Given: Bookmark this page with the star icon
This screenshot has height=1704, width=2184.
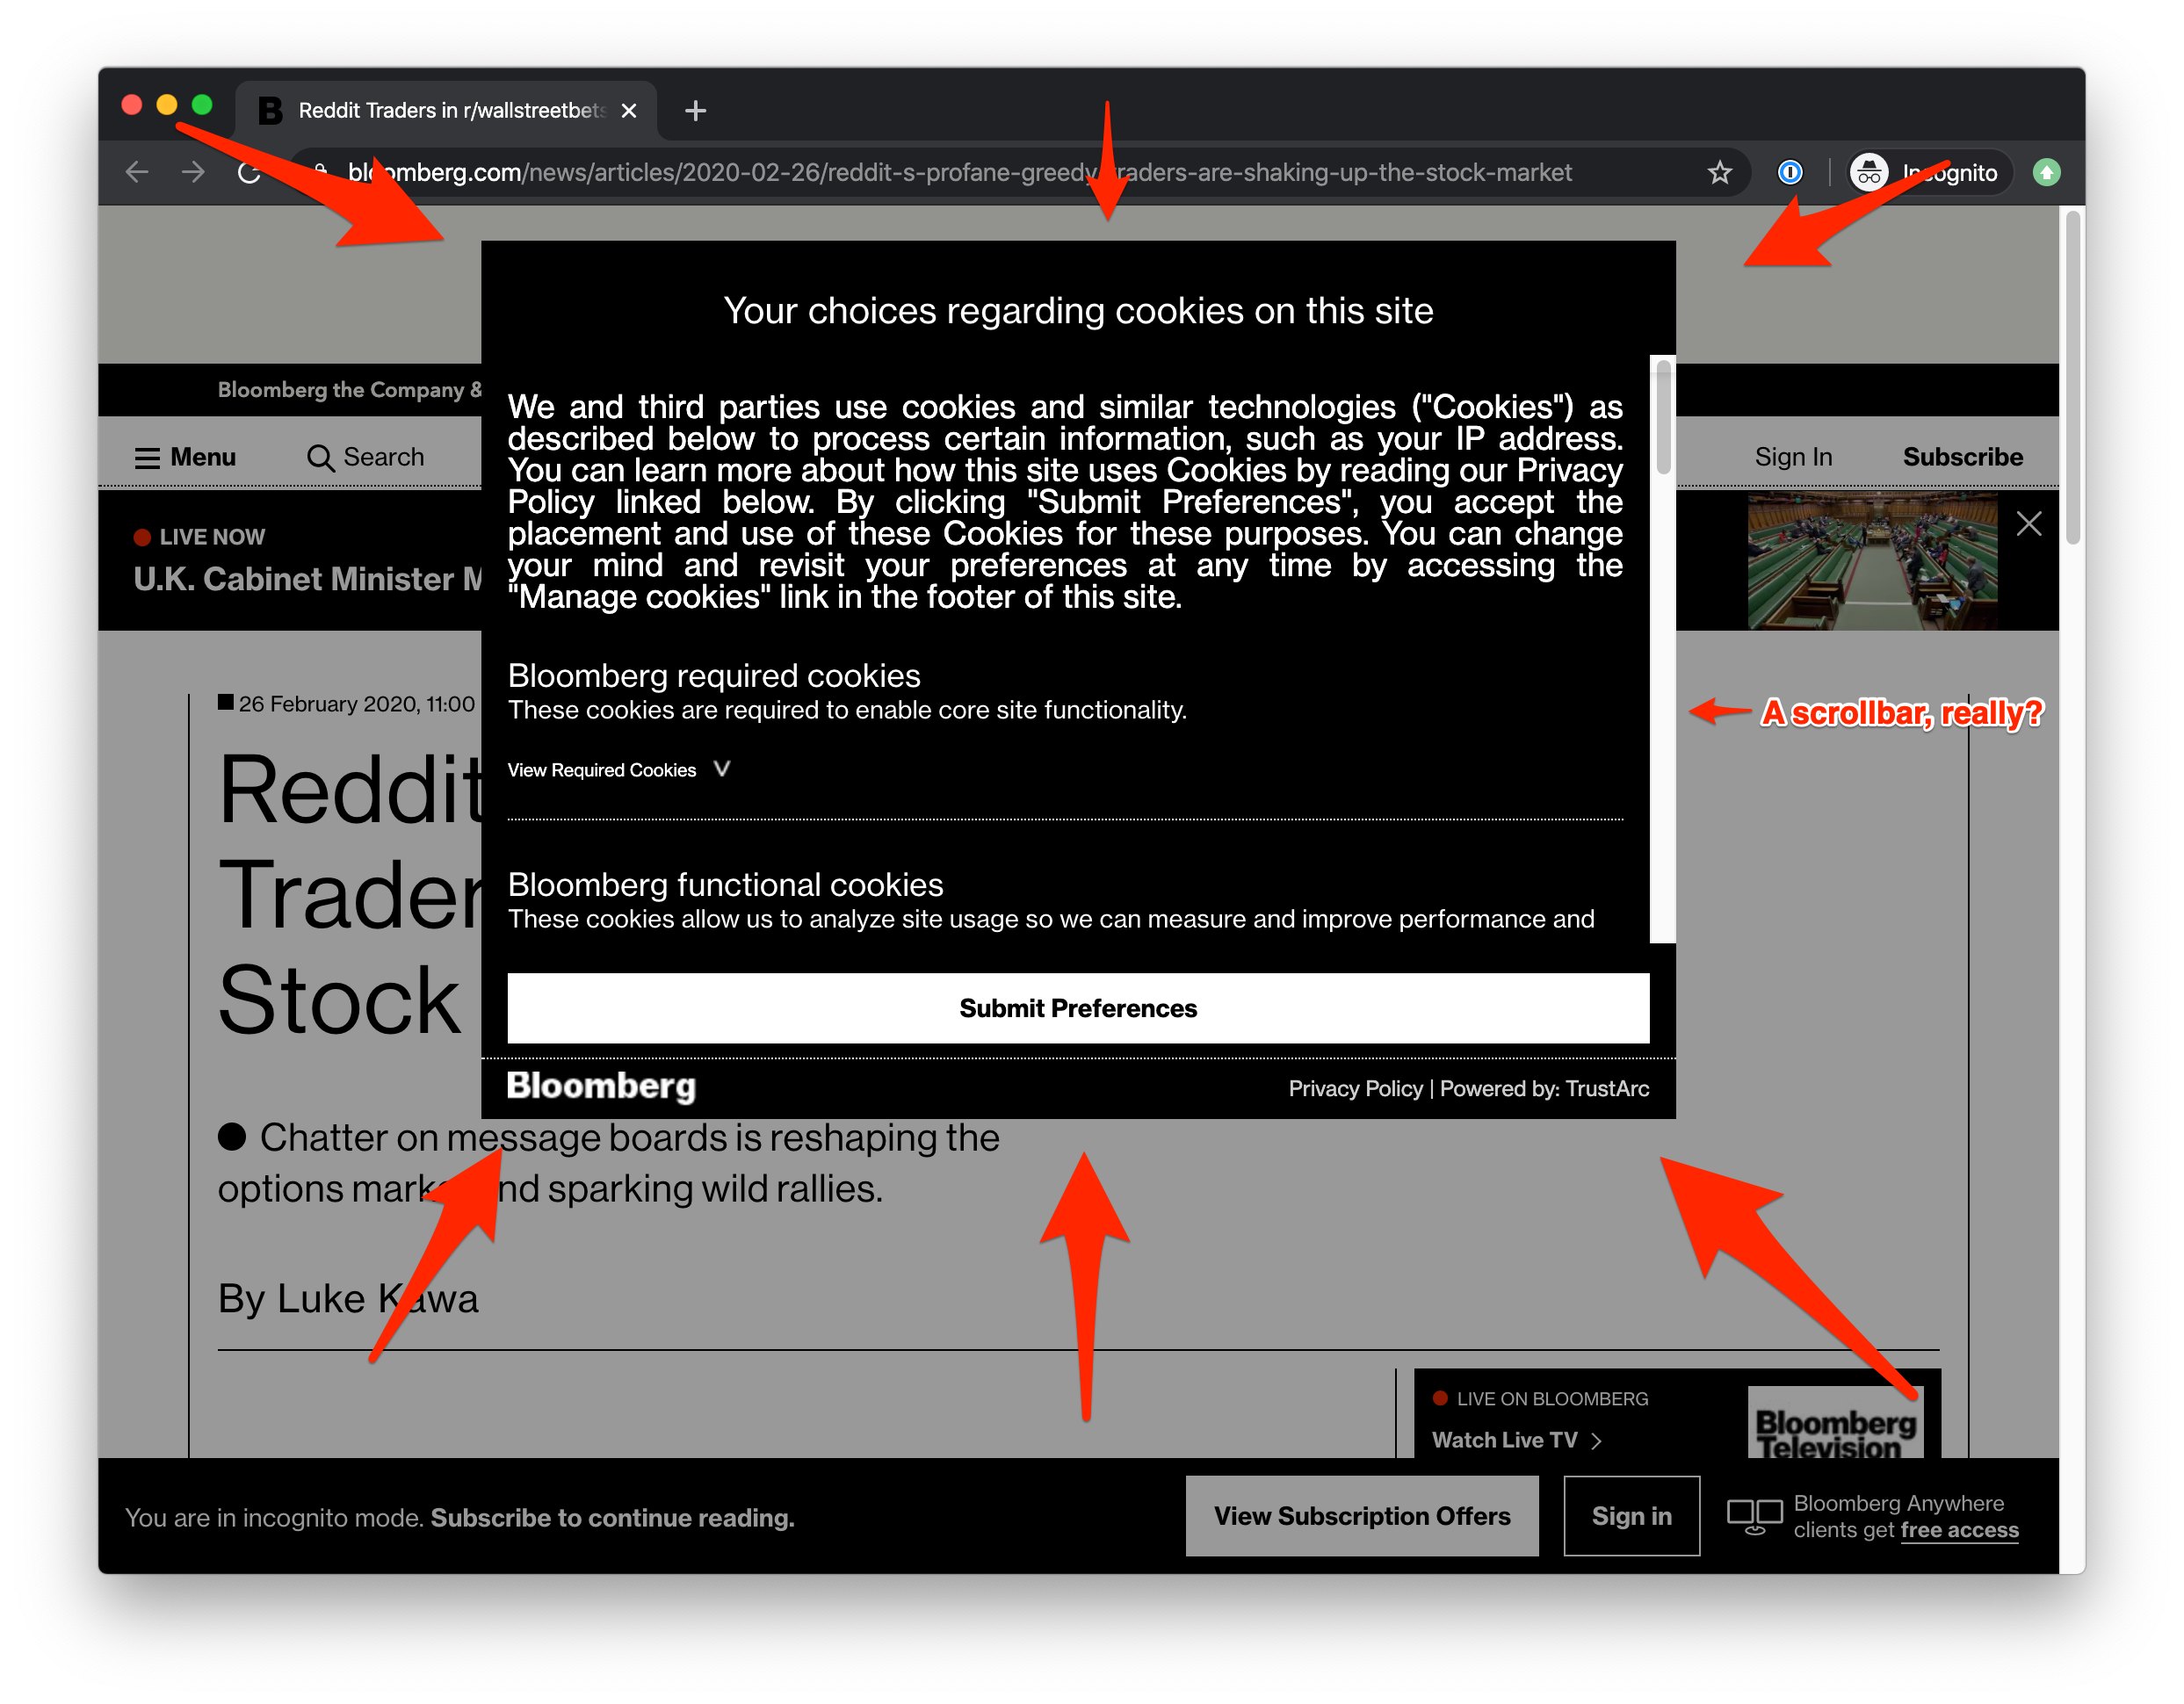Looking at the screenshot, I should (1719, 173).
